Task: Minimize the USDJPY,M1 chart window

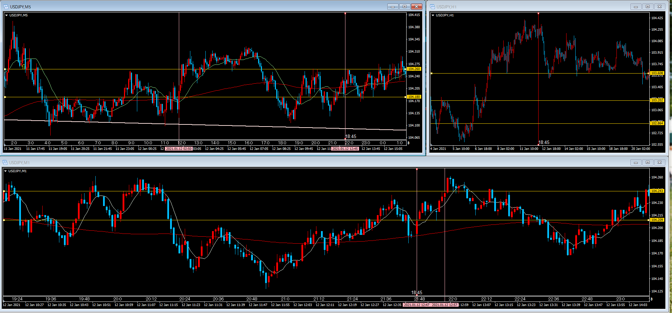Action: 636,162
